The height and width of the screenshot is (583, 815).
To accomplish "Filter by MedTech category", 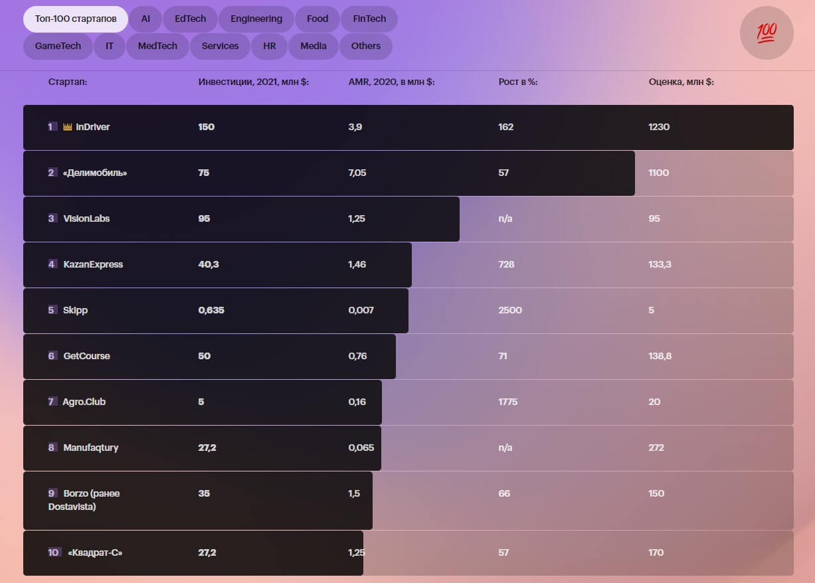I will point(157,46).
